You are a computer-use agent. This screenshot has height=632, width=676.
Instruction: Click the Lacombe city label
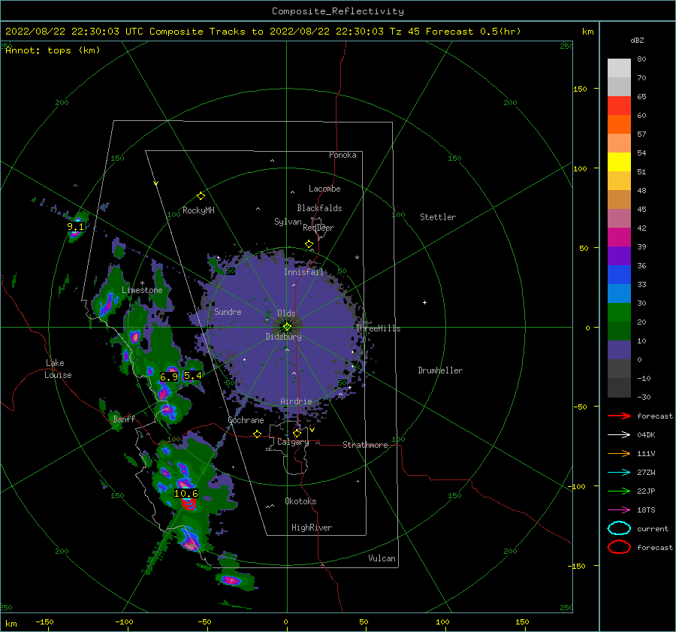[324, 189]
